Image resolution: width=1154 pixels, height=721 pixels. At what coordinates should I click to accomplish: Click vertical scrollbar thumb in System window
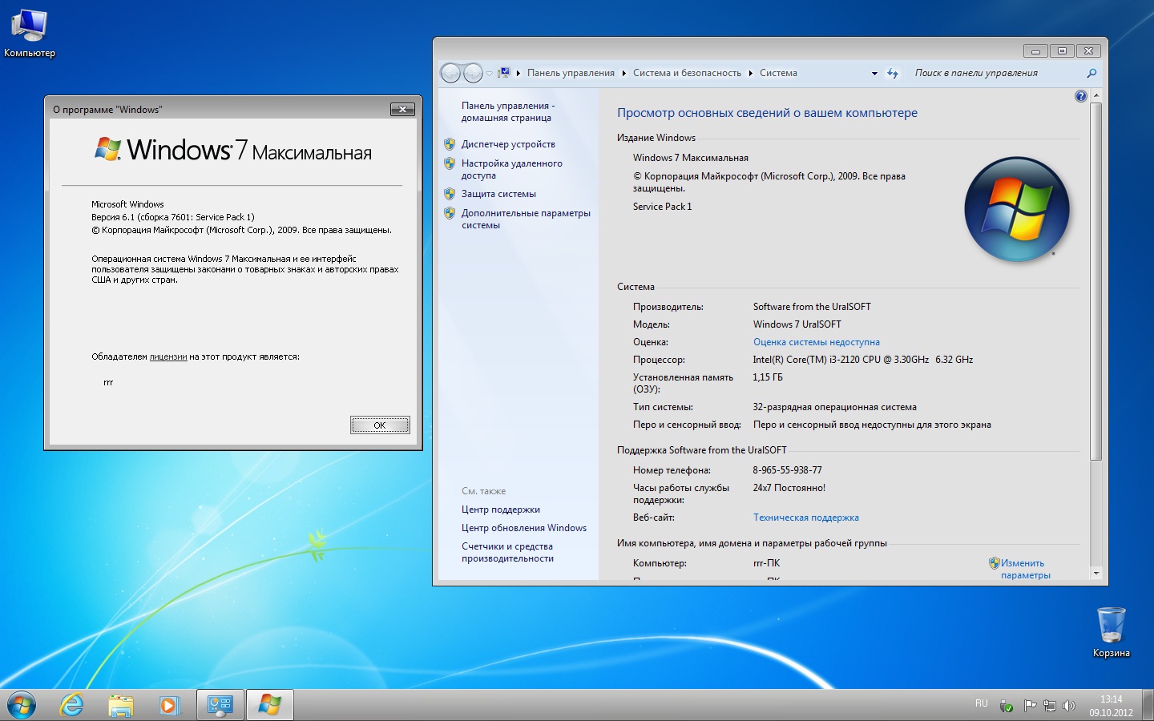point(1095,281)
